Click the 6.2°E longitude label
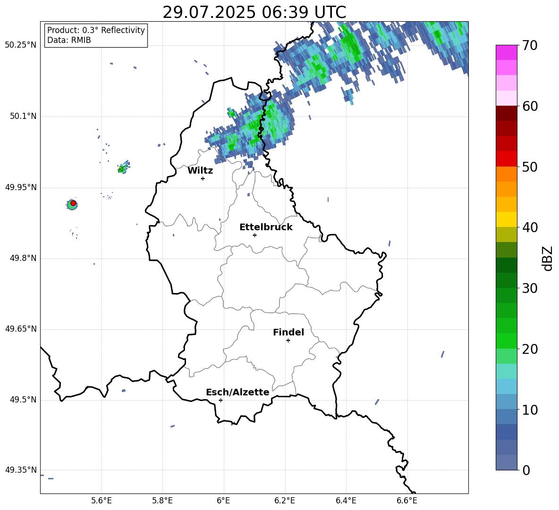This screenshot has height=510, width=559. 285,501
